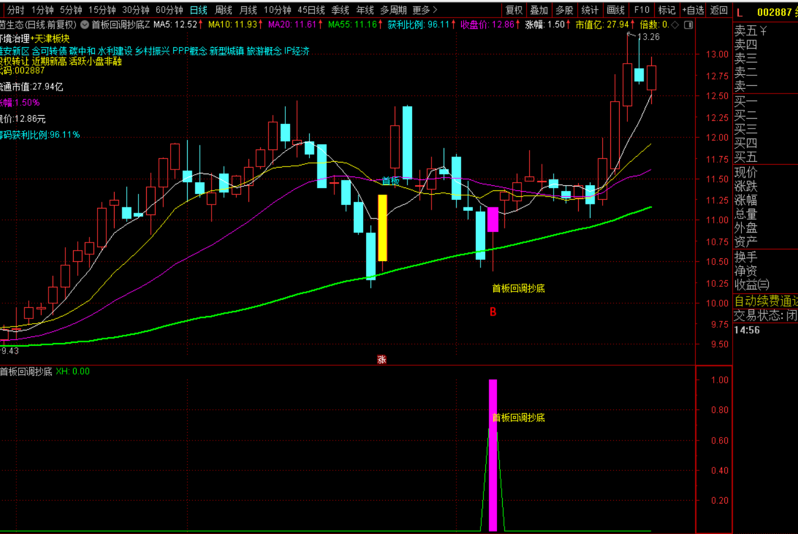The image size is (798, 534).
Task: Click the 叠加 overlay button
Action: point(539,10)
